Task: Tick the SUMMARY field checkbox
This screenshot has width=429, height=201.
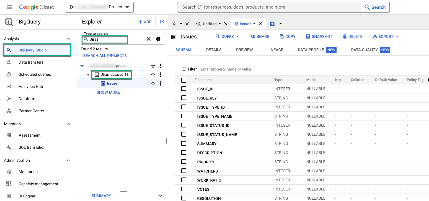Action: click(x=184, y=143)
